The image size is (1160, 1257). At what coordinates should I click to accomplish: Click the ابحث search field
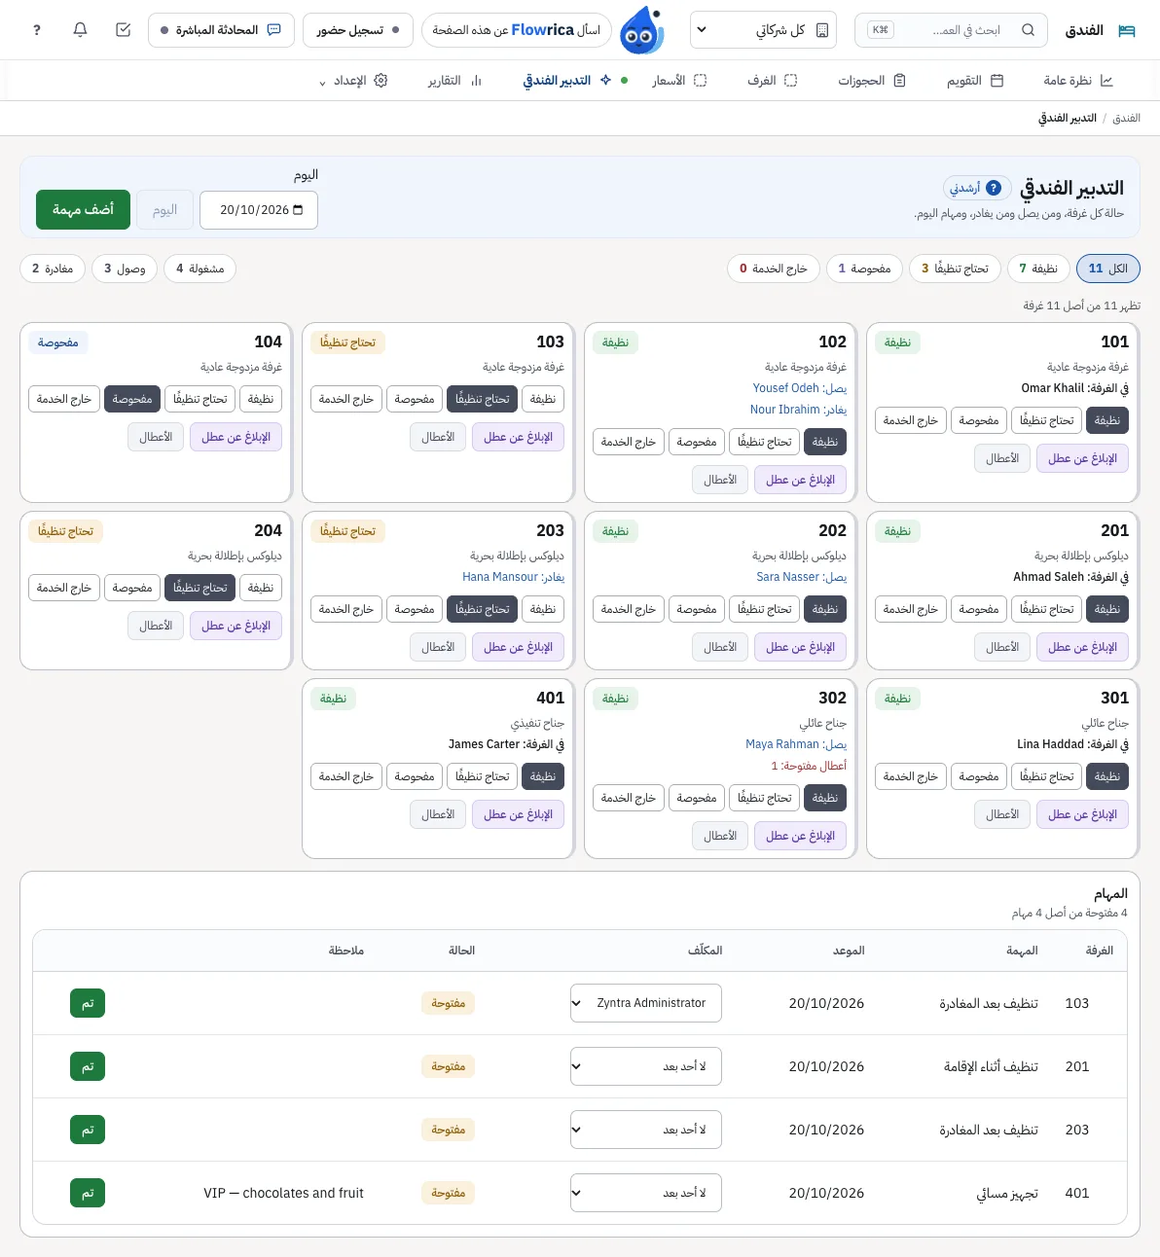(952, 30)
